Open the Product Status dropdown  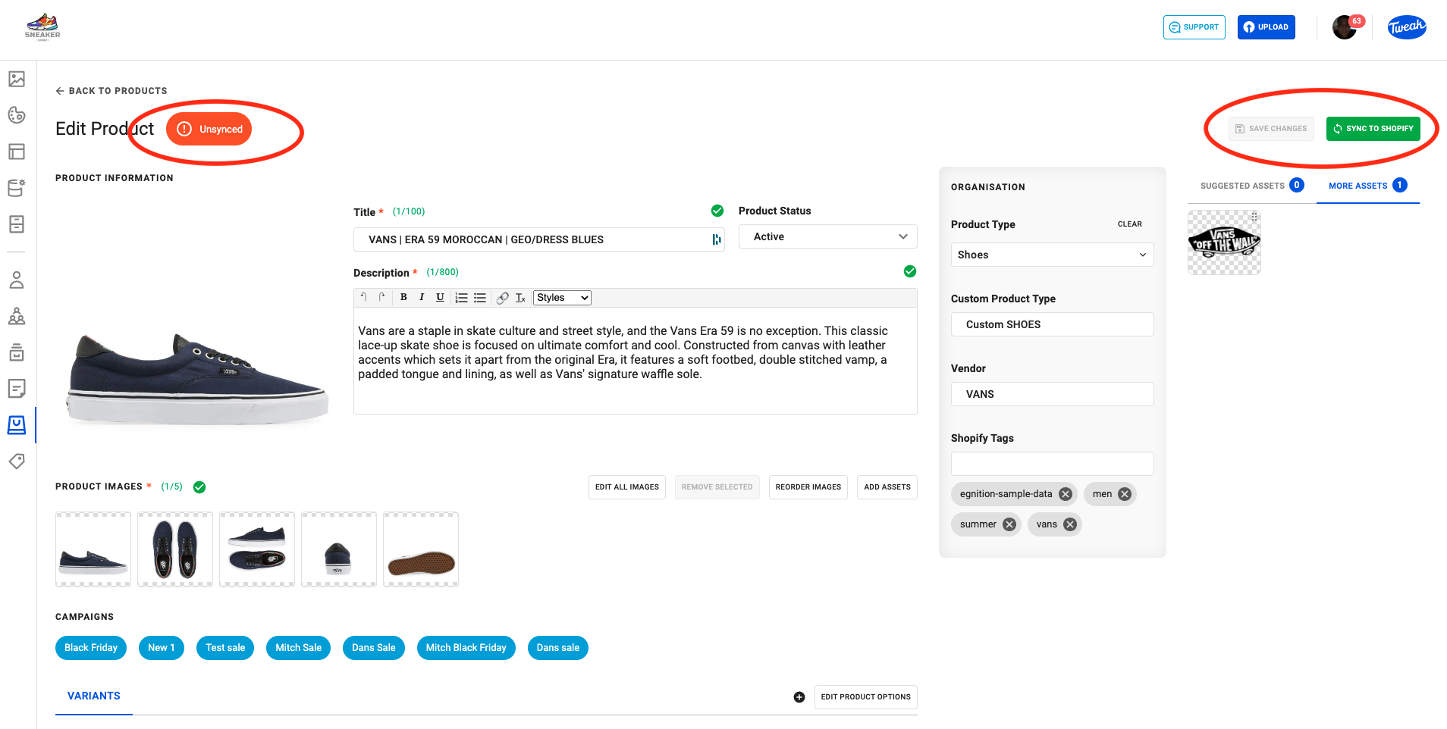coord(828,236)
